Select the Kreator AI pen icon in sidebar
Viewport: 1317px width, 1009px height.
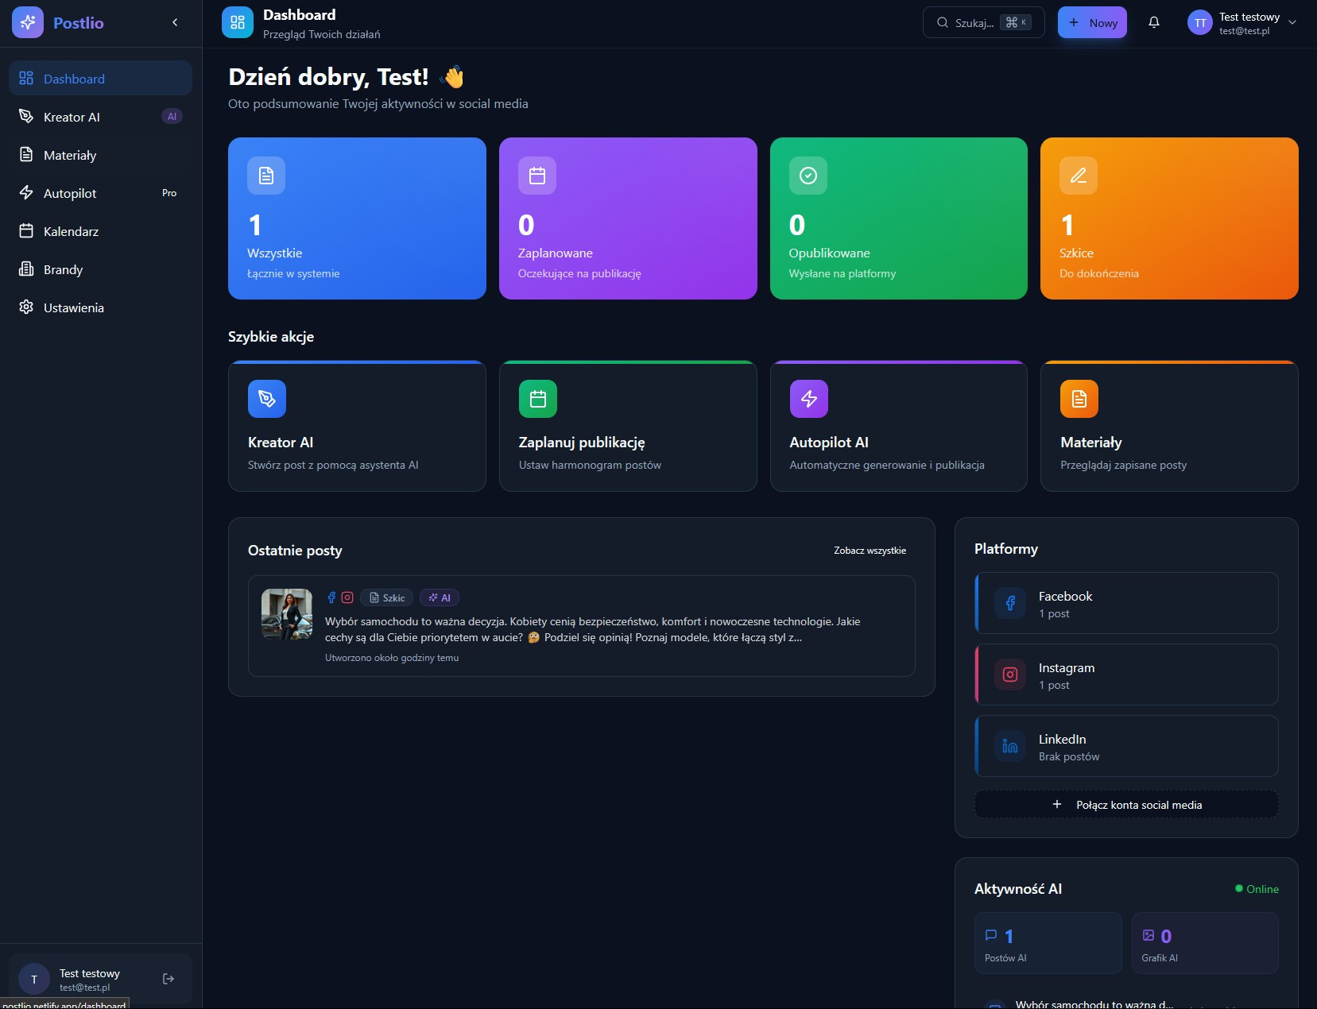coord(26,116)
